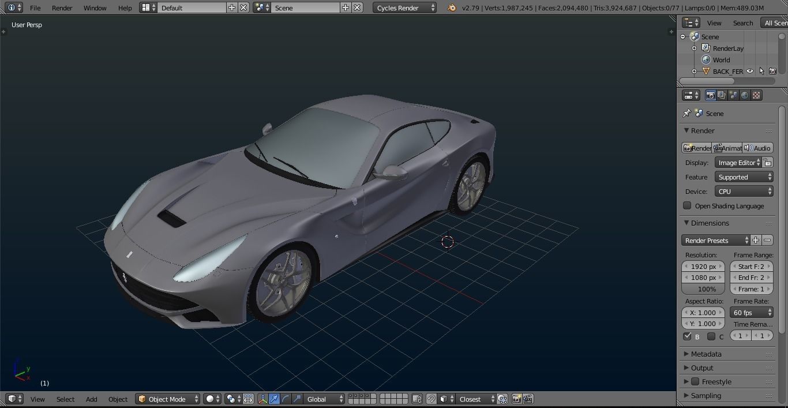The width and height of the screenshot is (788, 408).
Task: Select BACK_FER mesh object in outliner
Action: click(728, 71)
